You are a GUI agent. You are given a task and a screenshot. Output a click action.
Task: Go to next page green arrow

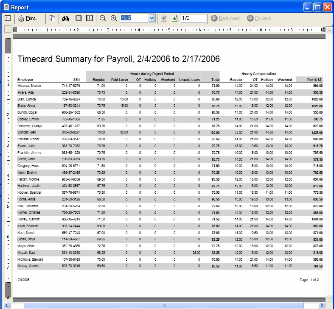[174, 18]
